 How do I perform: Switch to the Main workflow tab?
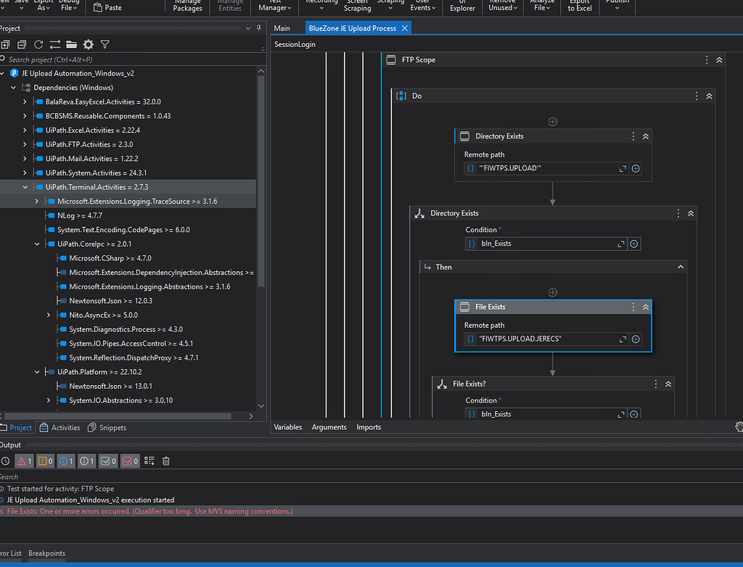(x=282, y=28)
